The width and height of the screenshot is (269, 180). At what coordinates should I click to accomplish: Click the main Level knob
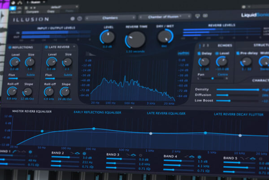coord(108,37)
